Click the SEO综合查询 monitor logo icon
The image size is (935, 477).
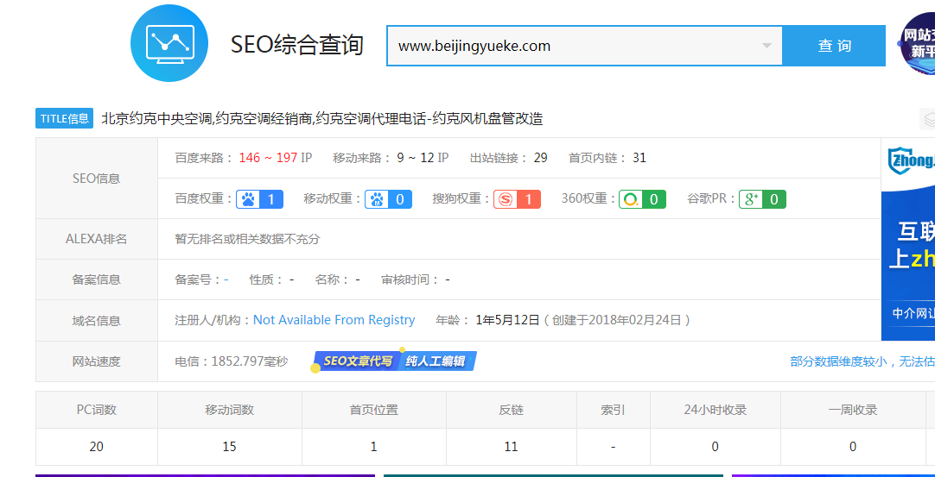coord(169,43)
